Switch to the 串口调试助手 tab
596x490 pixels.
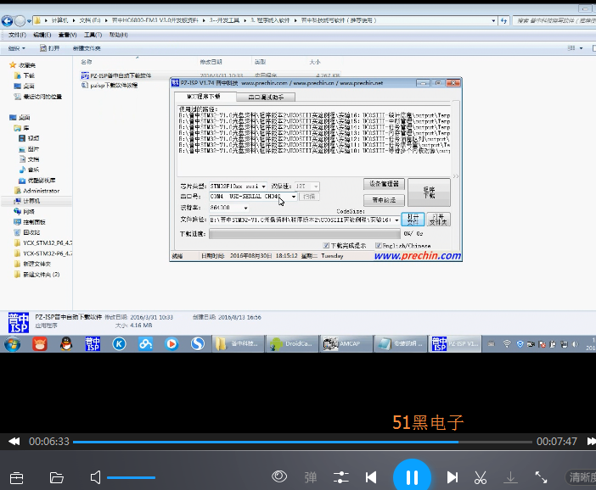[x=266, y=97]
